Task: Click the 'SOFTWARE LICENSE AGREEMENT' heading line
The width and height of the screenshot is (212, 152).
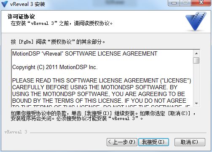Action: coord(85,54)
